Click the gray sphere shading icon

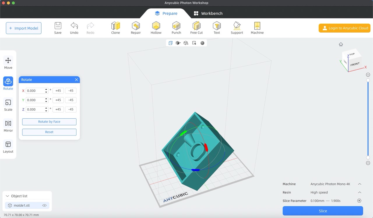coord(202,43)
